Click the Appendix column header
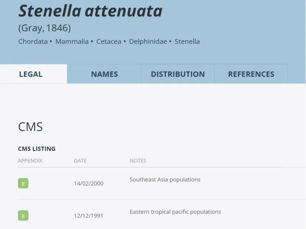 coord(30,161)
